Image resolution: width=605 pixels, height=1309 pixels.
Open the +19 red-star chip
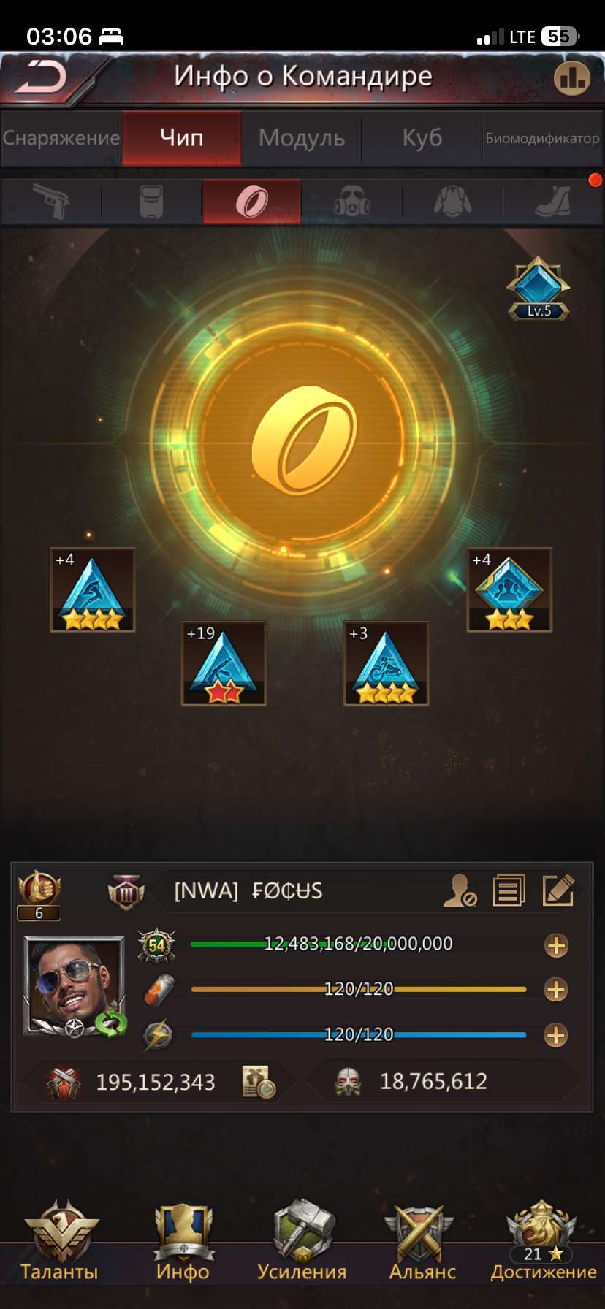pos(224,664)
